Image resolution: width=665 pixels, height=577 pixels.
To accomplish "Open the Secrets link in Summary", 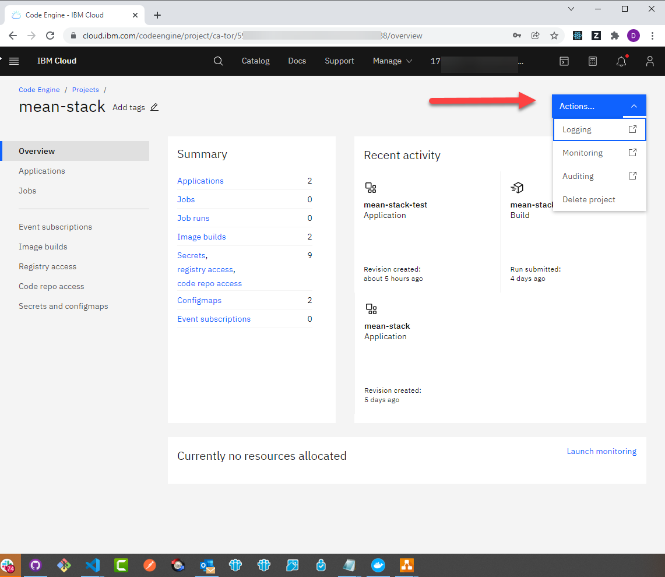I will pyautogui.click(x=191, y=255).
